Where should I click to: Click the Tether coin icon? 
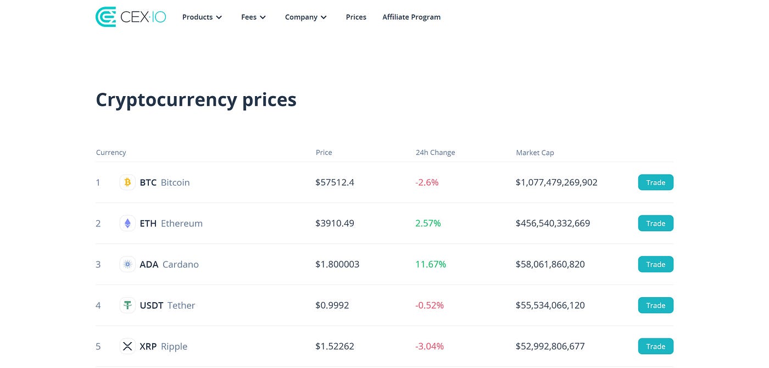[x=127, y=305]
